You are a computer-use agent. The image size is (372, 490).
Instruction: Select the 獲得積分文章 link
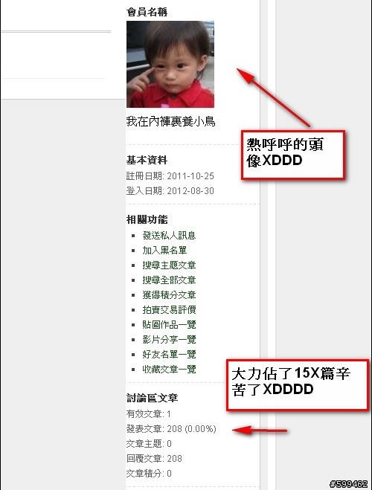click(169, 294)
